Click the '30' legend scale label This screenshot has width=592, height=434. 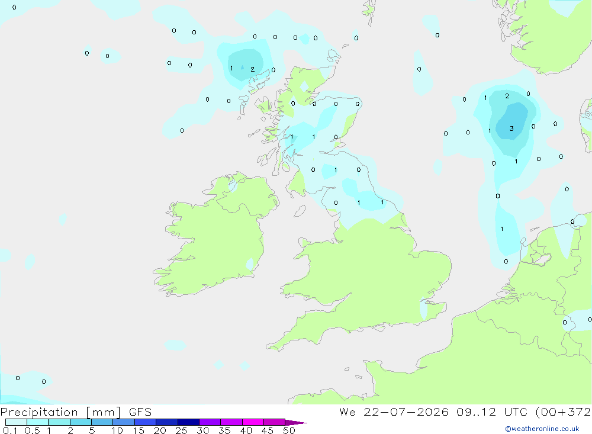pyautogui.click(x=203, y=430)
